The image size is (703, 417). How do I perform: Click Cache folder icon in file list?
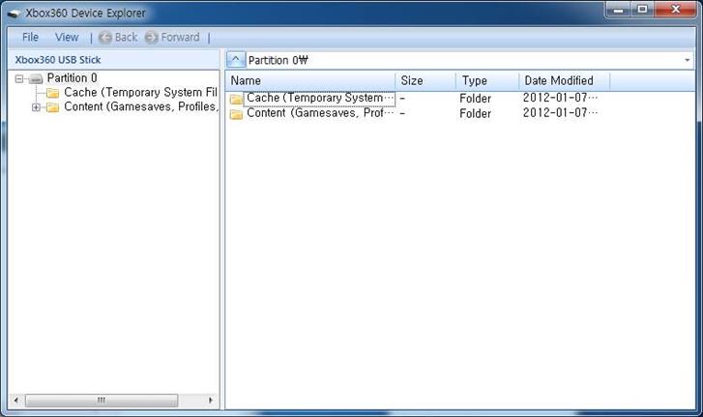pos(236,99)
